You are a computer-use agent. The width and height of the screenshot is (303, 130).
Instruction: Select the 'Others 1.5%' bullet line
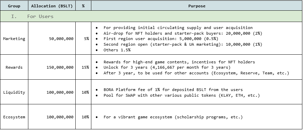(x=117, y=50)
